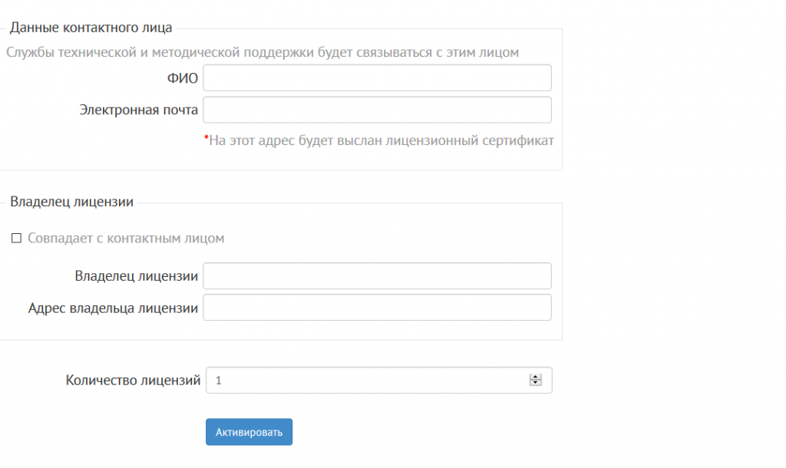Click the 'Данные контактного лица' section heading

click(x=91, y=28)
